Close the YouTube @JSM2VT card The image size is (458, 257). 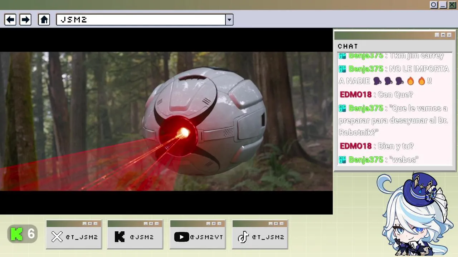point(219,223)
